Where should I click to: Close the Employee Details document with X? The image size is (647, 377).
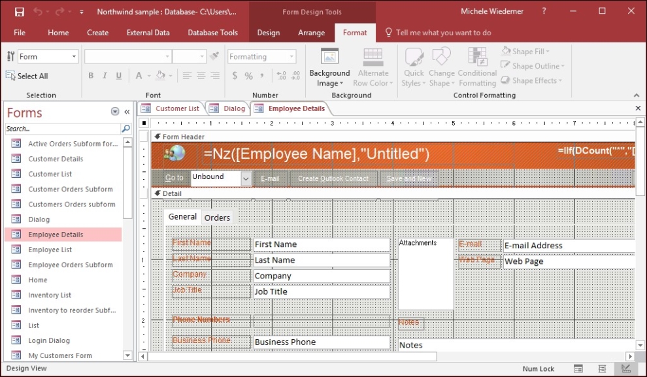(x=638, y=108)
